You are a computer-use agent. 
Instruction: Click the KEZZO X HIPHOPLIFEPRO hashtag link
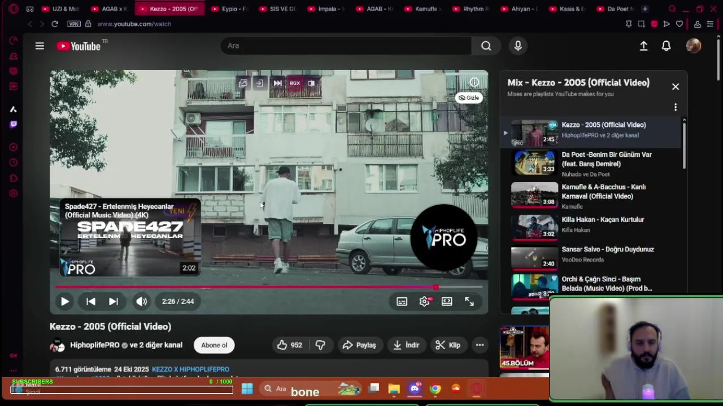[190, 369]
